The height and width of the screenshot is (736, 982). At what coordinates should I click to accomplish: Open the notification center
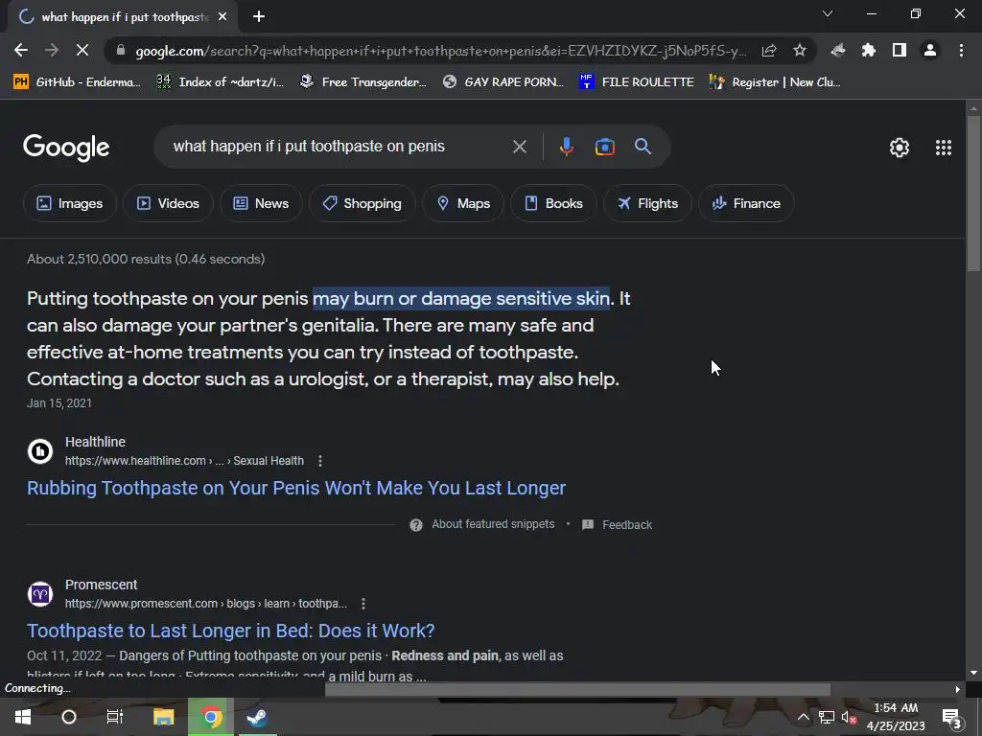[951, 717]
